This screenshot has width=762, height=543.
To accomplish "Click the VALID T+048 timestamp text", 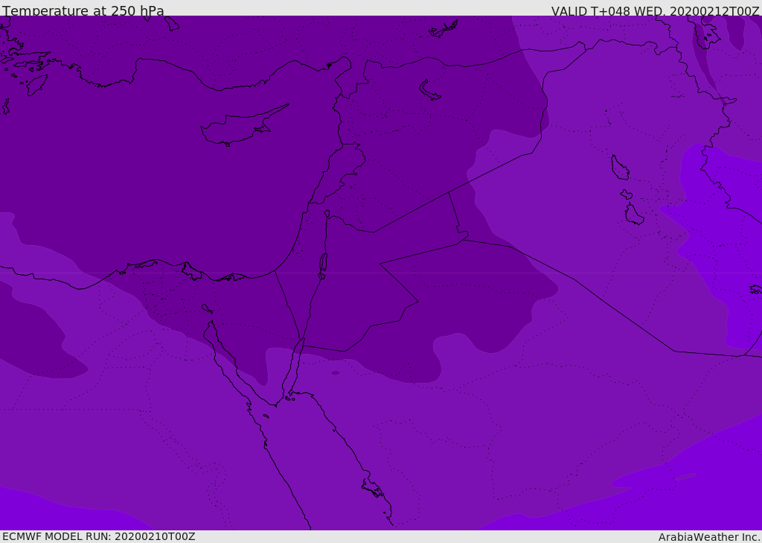I will point(655,11).
